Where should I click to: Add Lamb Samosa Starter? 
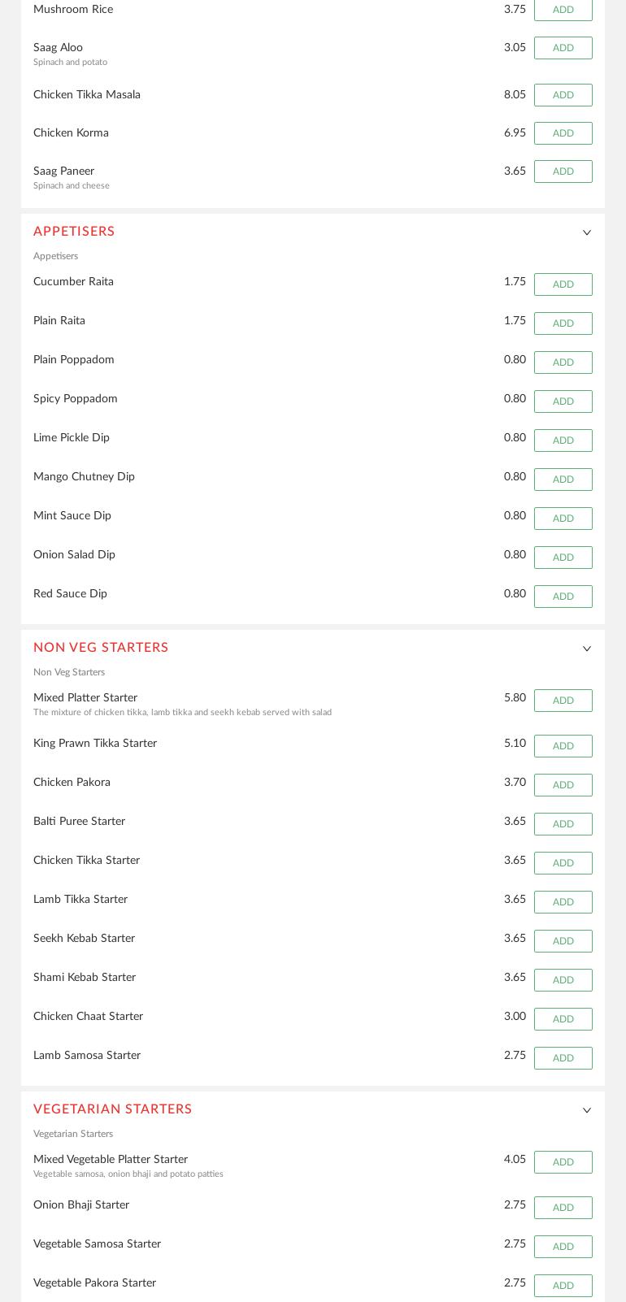point(563,1058)
